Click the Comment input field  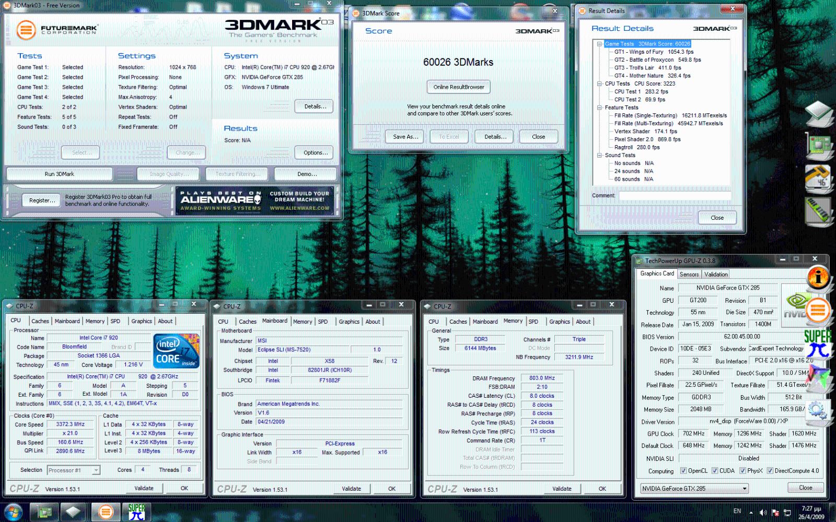point(675,196)
